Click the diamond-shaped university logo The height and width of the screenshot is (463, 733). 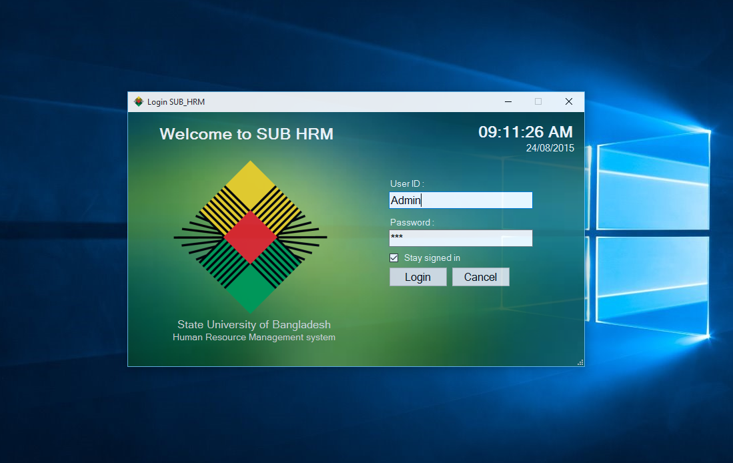point(250,237)
